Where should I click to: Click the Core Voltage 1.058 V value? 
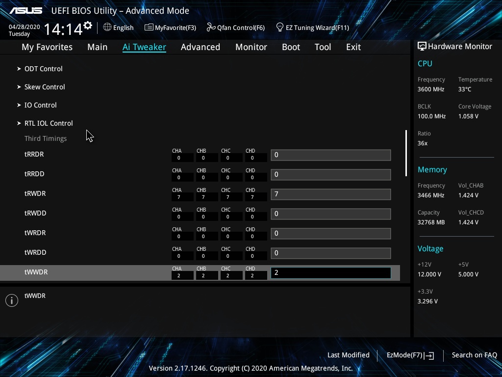pyautogui.click(x=468, y=116)
